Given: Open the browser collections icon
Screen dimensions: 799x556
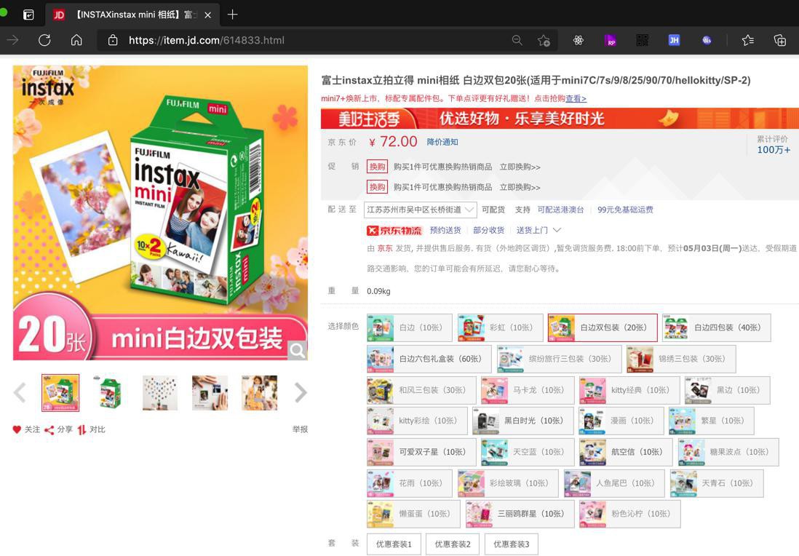Looking at the screenshot, I should (x=780, y=40).
